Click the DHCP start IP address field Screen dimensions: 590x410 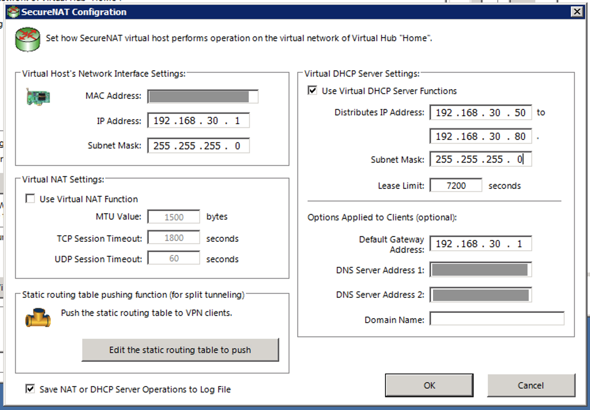pos(480,113)
